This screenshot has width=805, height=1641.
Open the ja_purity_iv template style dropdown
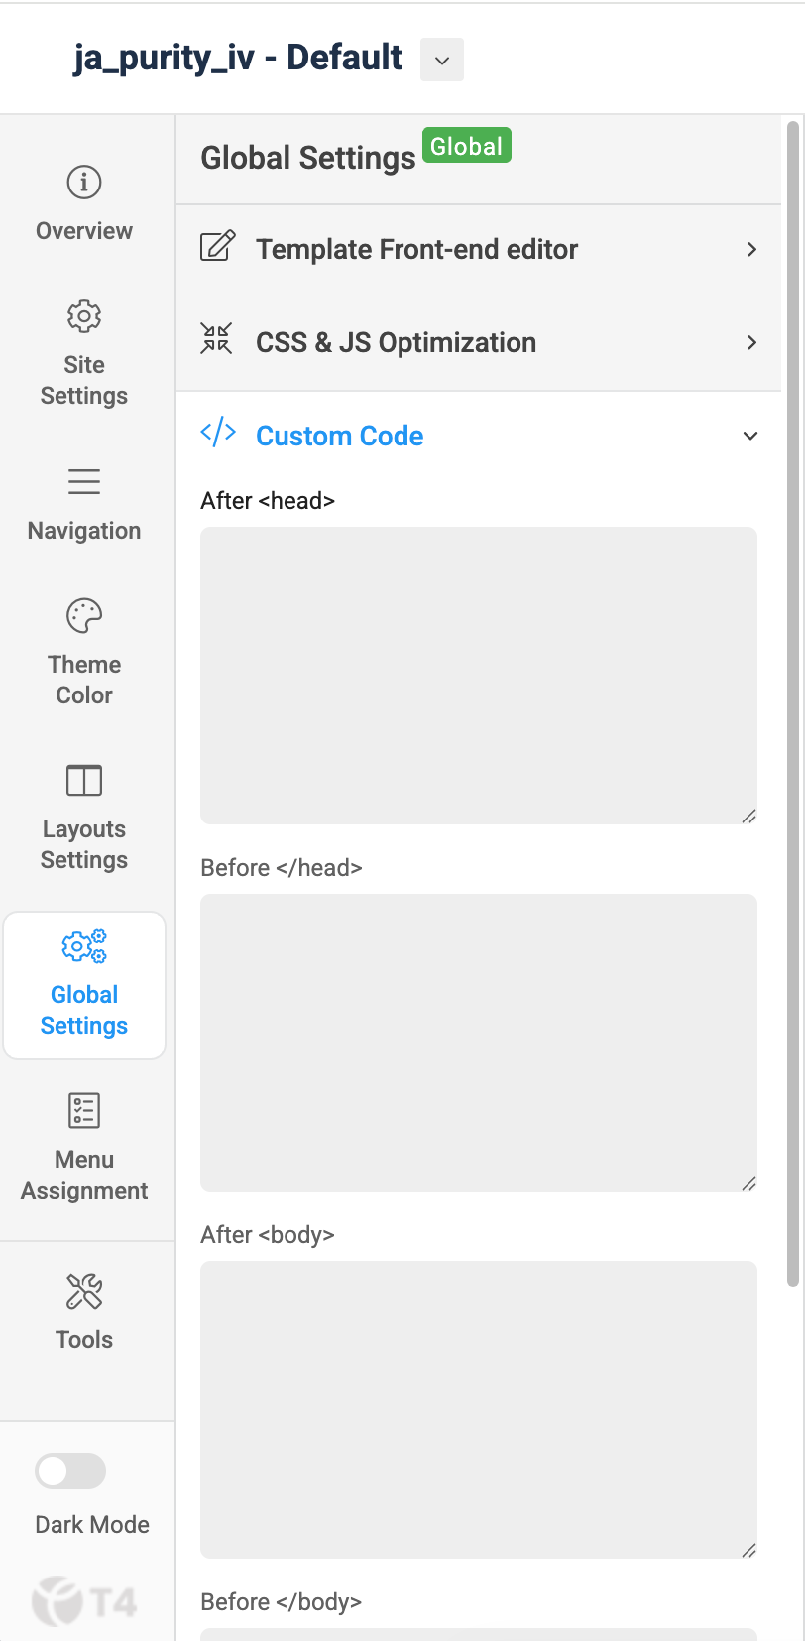click(442, 61)
